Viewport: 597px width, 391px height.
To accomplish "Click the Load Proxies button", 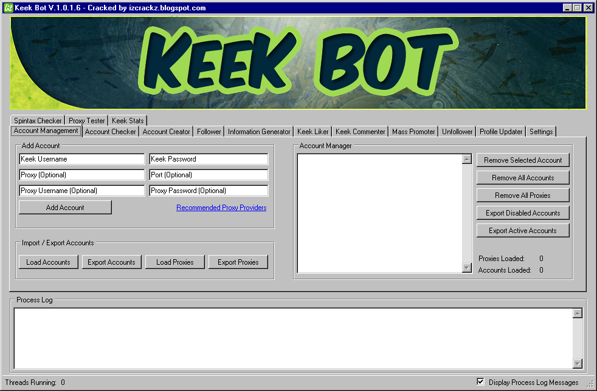I will 174,262.
